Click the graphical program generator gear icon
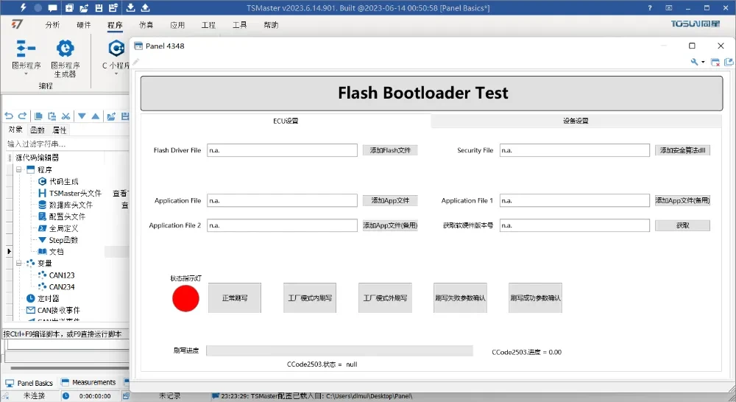 click(65, 49)
